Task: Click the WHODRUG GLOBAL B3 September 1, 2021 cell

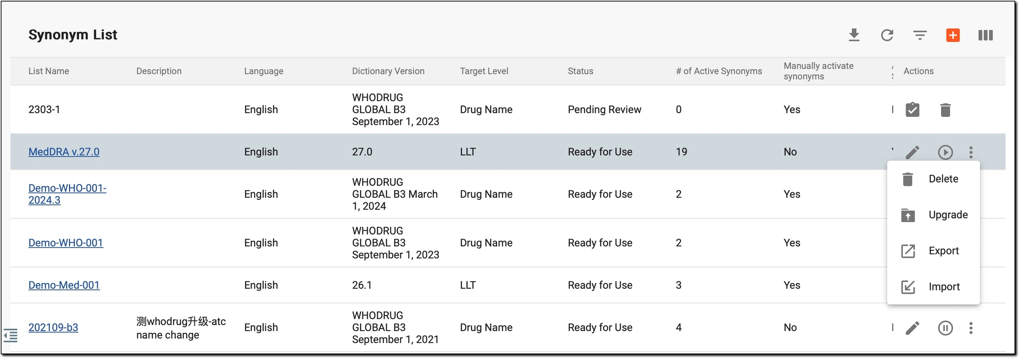Action: pyautogui.click(x=395, y=327)
